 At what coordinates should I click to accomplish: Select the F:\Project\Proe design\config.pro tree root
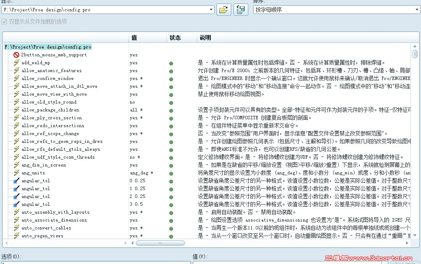point(48,47)
